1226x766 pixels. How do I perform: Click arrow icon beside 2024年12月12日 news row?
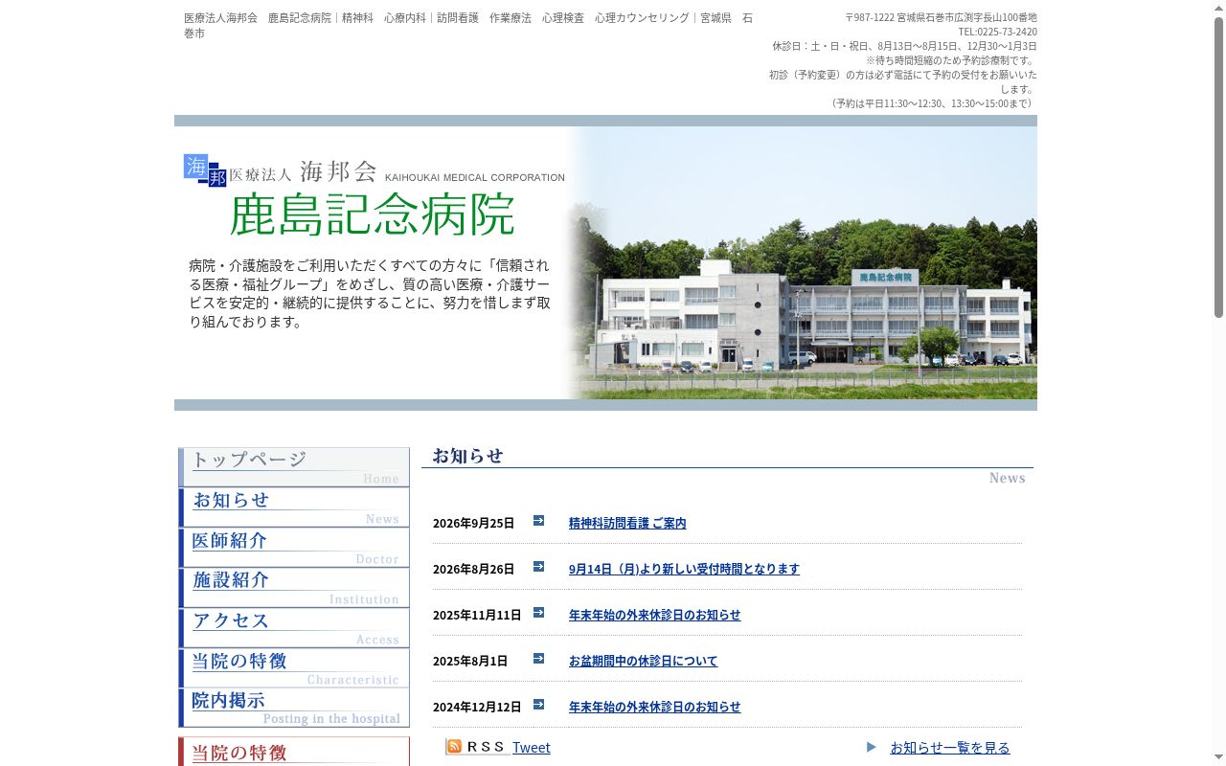coord(538,705)
